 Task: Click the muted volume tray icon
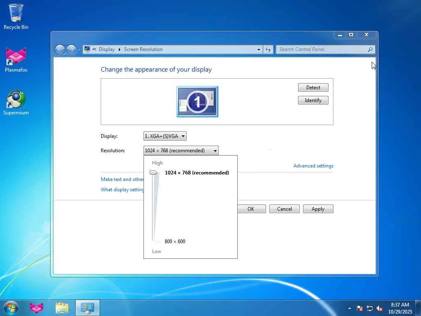[x=379, y=308]
